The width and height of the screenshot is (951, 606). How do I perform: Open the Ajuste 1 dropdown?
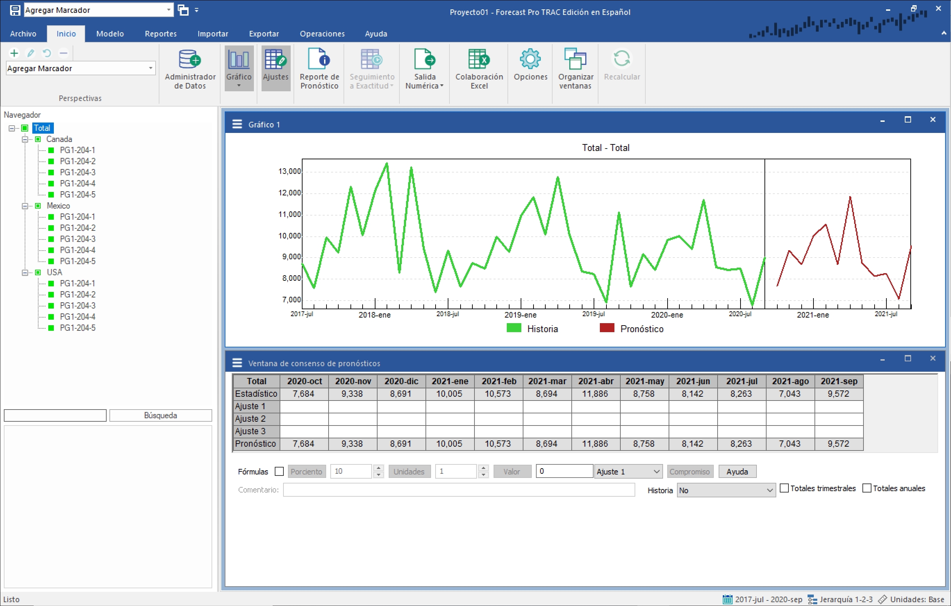[628, 471]
